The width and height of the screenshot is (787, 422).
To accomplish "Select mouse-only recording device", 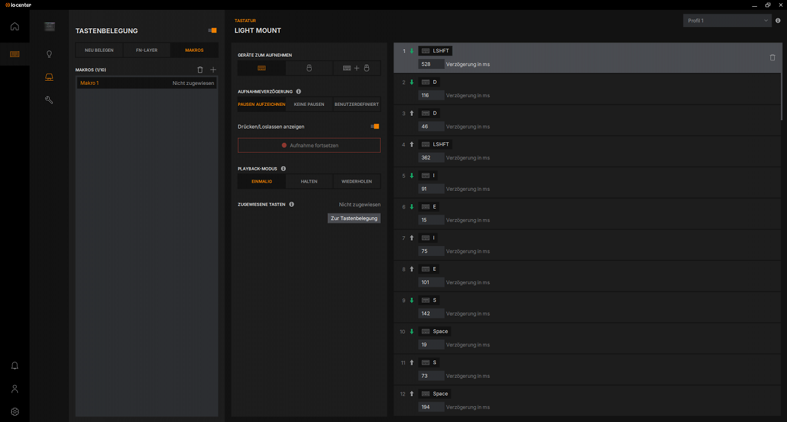I will pyautogui.click(x=309, y=68).
